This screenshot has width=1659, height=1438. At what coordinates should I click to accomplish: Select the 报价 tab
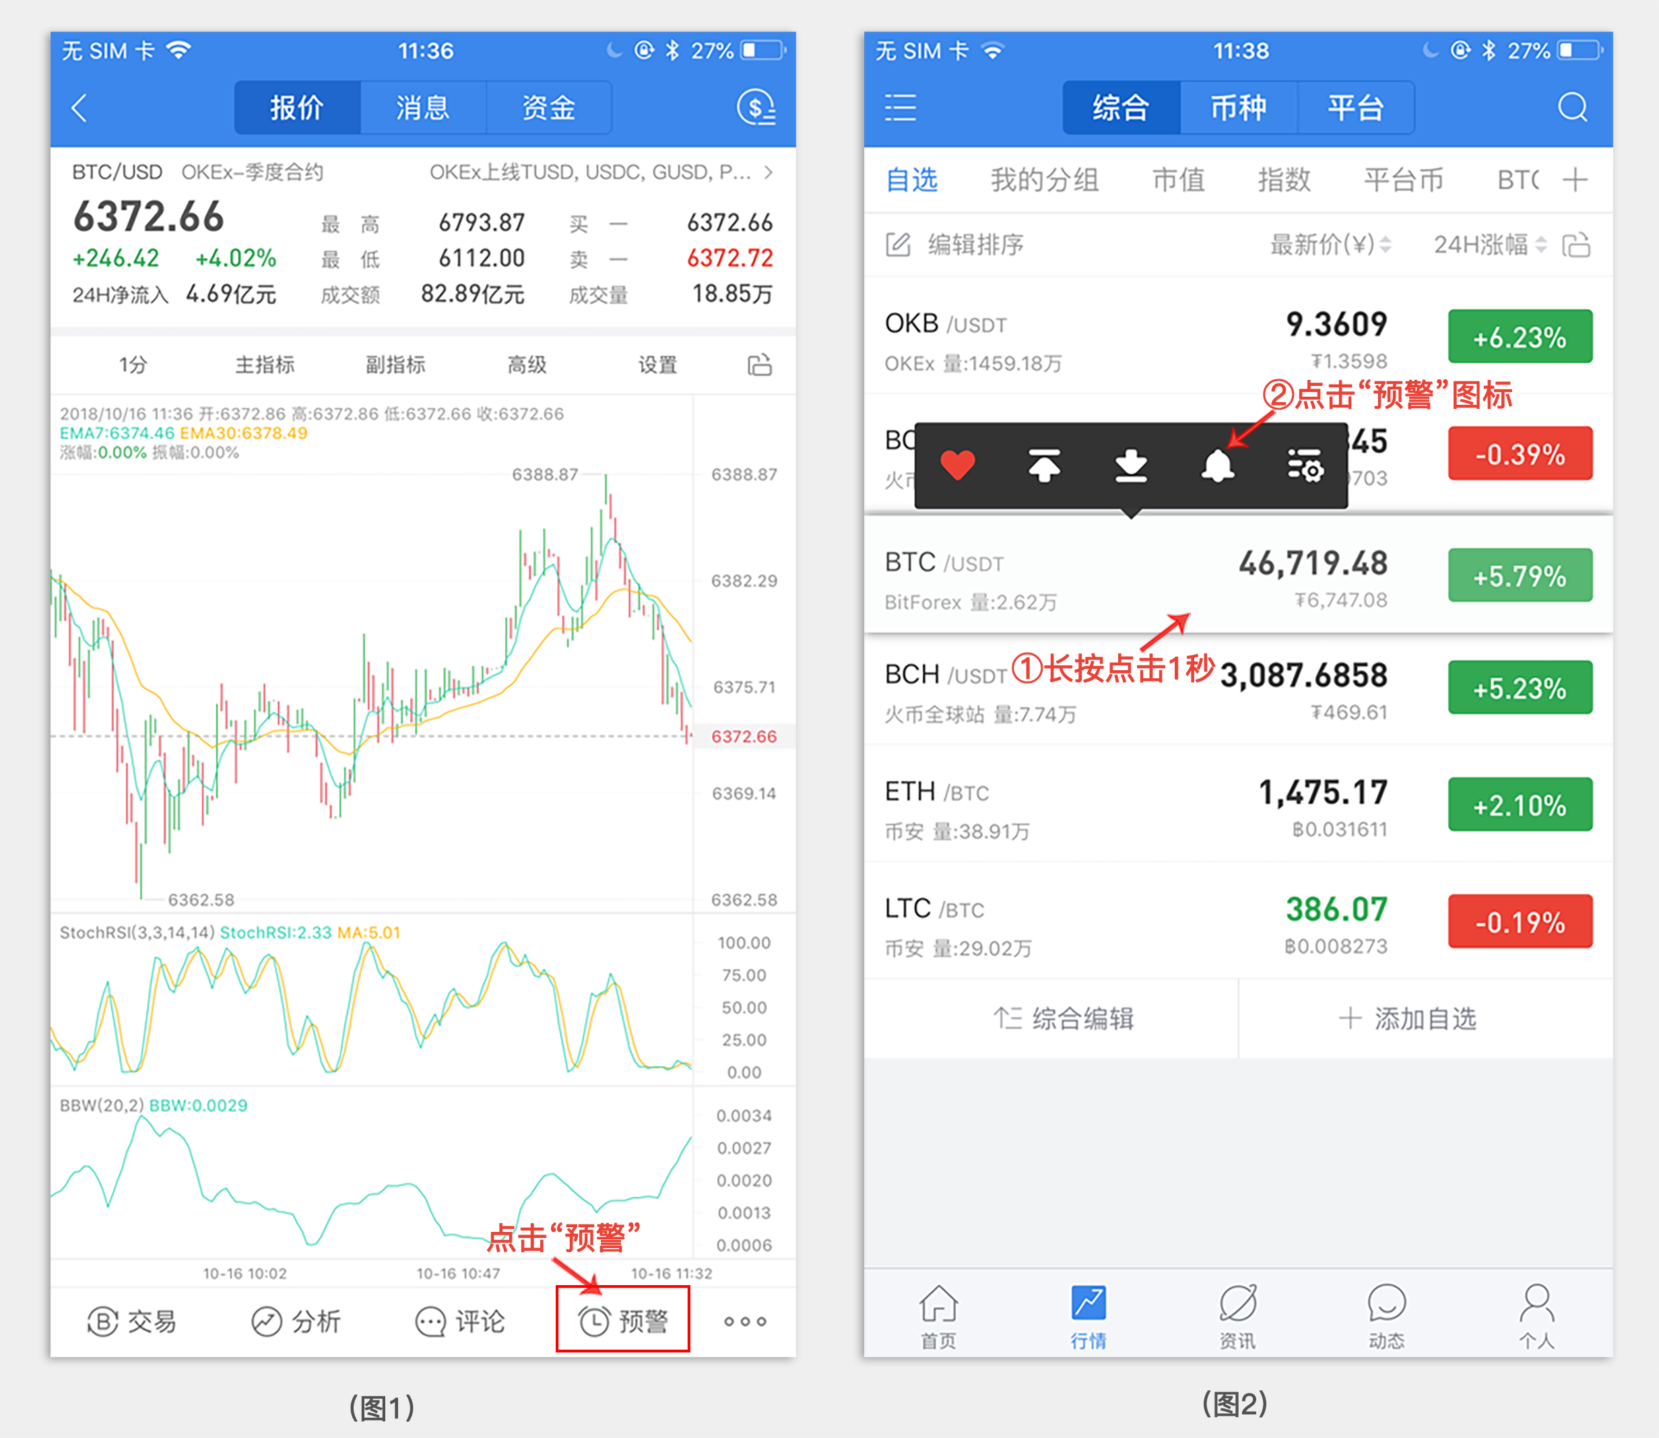297,108
